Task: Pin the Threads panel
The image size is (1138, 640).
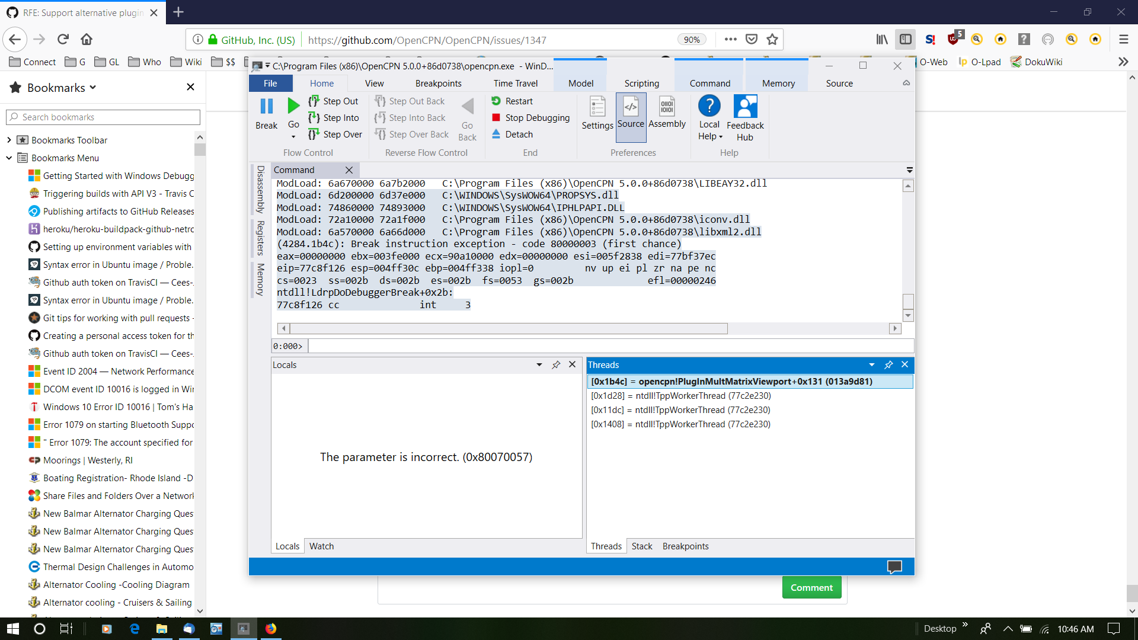Action: (888, 365)
